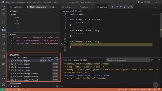Viewport: 162px width, 91px height.
Task: Open the Source Control view
Action: [3, 22]
